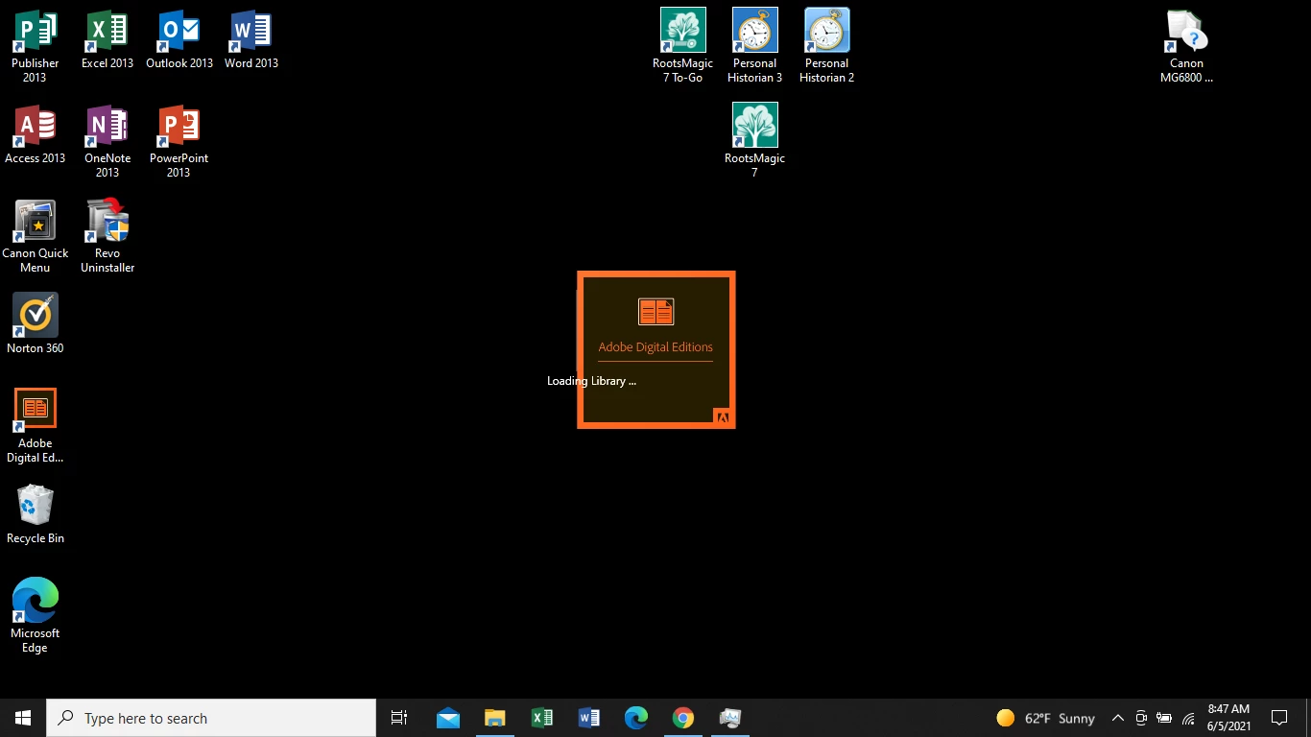Open the Excel 2013 desktop shortcut
Screen dimensions: 1311x737
click(x=107, y=40)
